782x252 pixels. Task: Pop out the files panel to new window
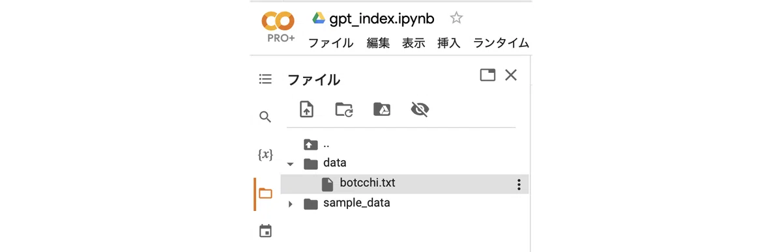coord(487,75)
